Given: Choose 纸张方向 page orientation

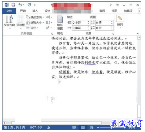Looking at the screenshot, I should pos(35,17).
